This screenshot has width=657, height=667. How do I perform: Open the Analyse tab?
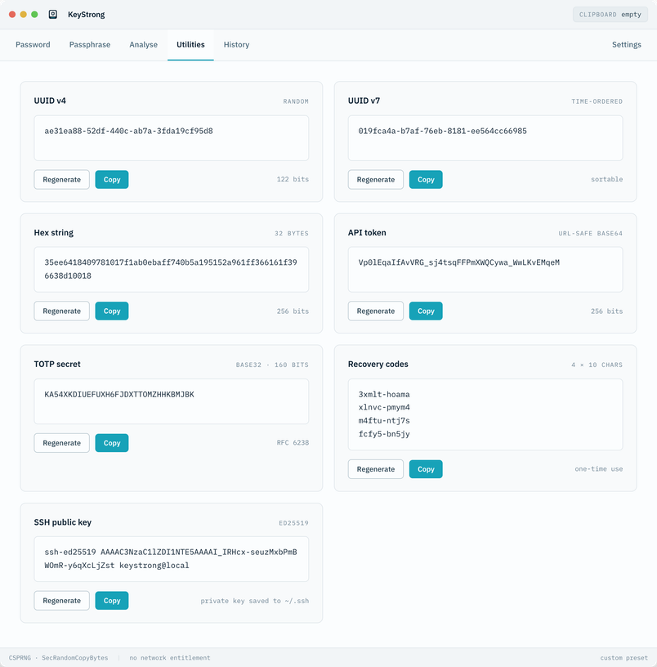143,45
